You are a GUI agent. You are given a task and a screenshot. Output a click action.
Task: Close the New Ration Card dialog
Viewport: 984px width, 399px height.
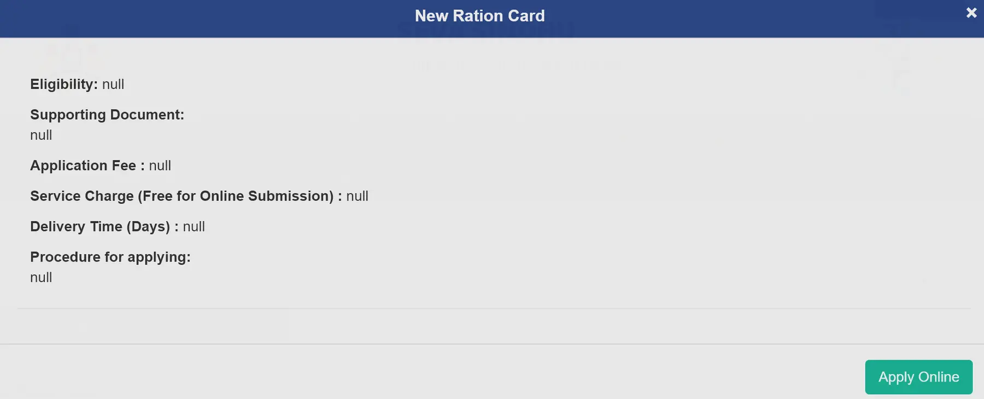[x=971, y=11]
